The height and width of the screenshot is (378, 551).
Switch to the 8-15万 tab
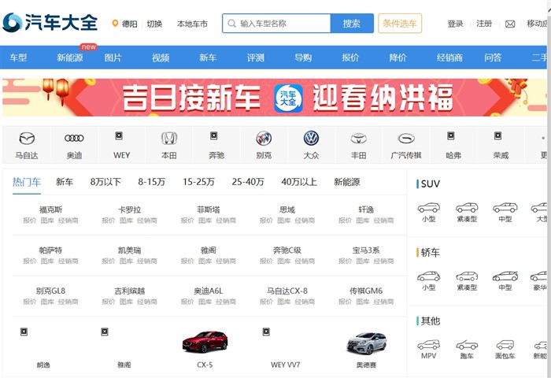(151, 182)
